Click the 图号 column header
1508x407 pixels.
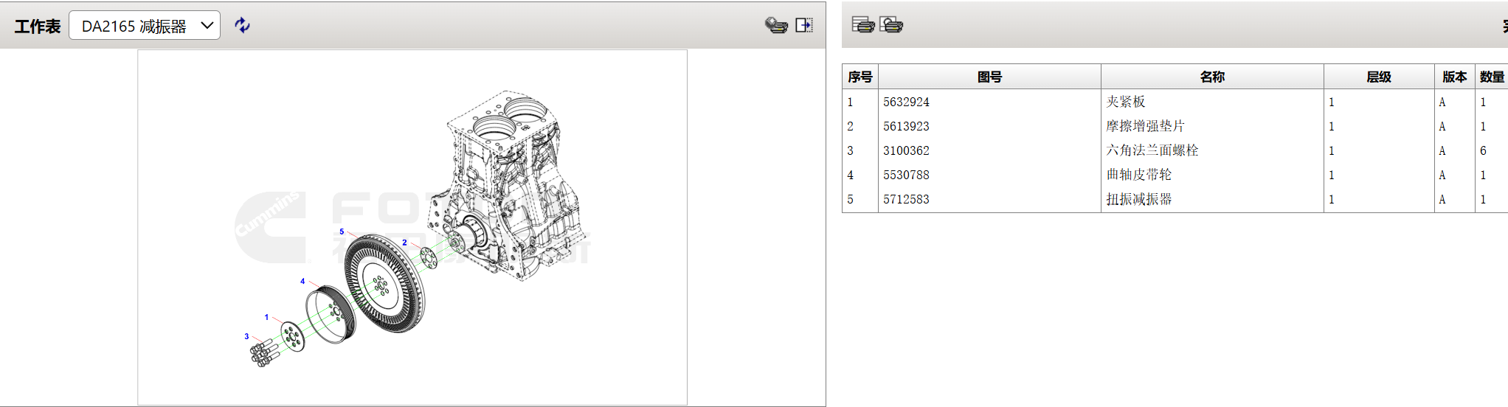point(989,77)
